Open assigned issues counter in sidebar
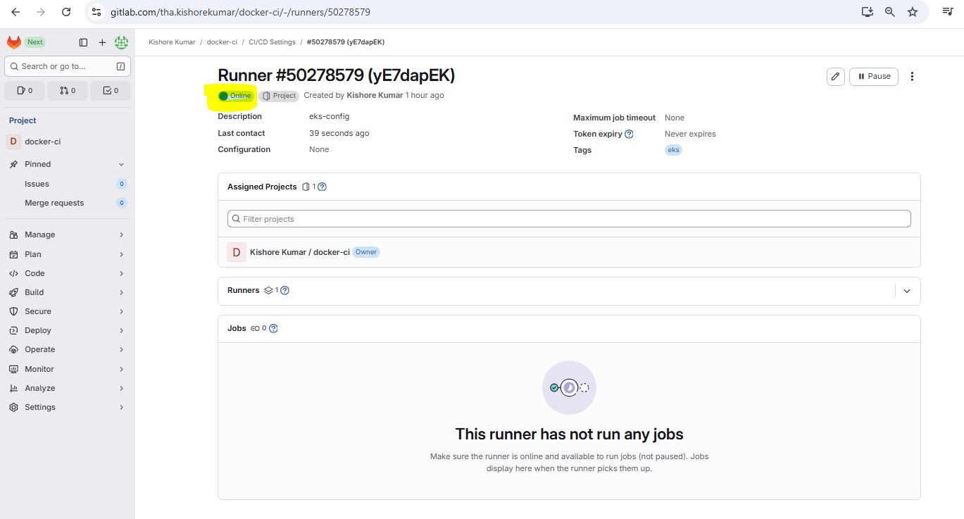 click(25, 90)
